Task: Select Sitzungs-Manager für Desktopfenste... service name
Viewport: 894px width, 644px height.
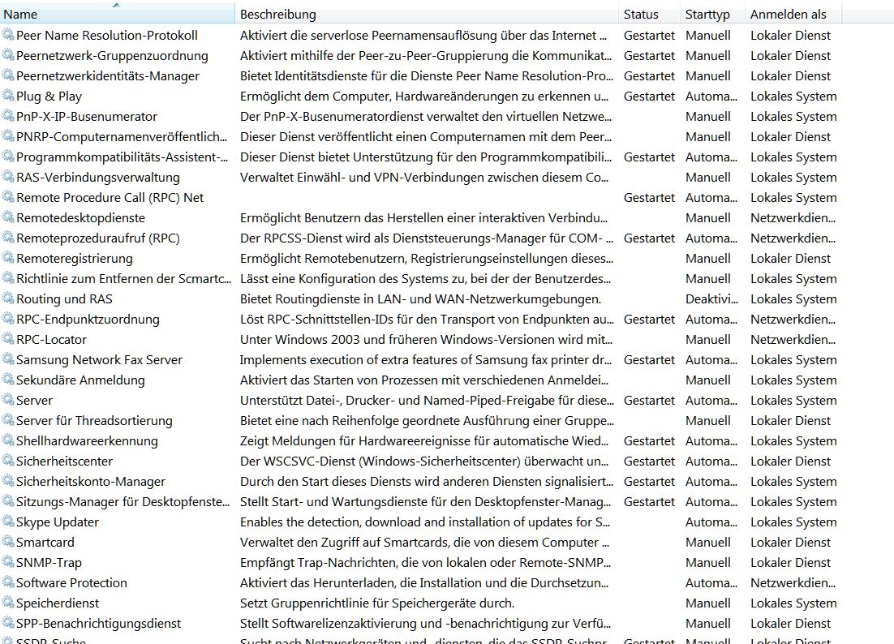Action: [x=122, y=501]
